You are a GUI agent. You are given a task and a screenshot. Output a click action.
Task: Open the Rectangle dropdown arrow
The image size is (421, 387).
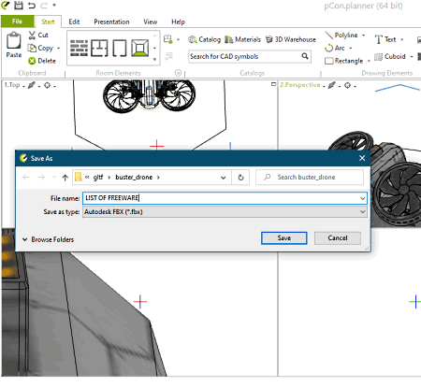click(369, 61)
